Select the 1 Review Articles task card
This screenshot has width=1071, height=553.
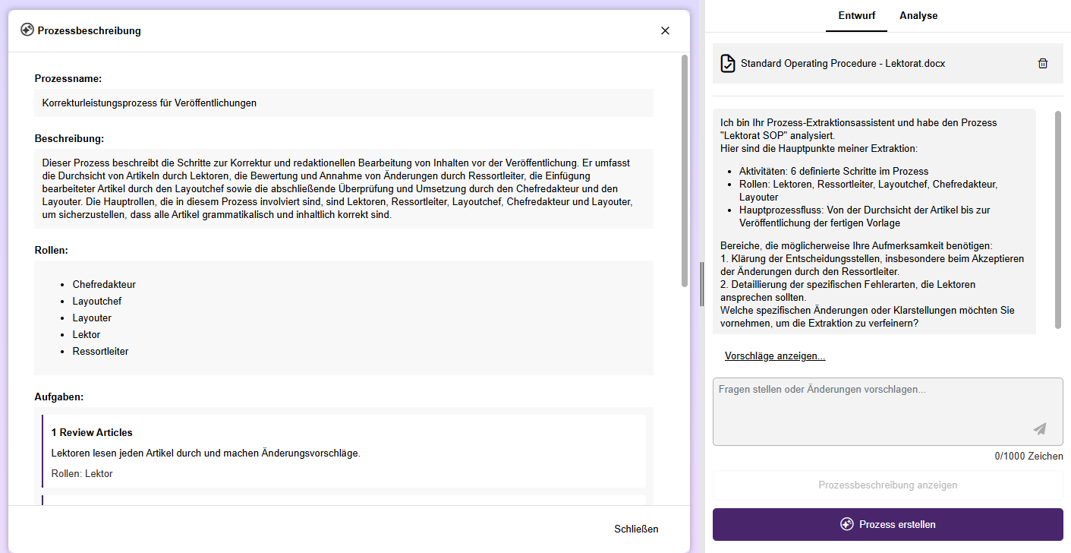[344, 451]
